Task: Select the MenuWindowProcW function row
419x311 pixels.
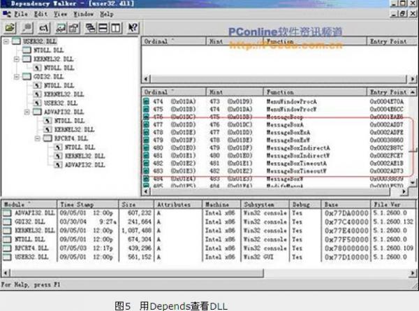Action: pyautogui.click(x=276, y=109)
